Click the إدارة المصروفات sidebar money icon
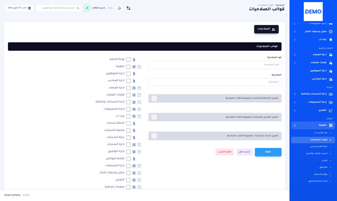This screenshot has width=337, height=201. [331, 102]
